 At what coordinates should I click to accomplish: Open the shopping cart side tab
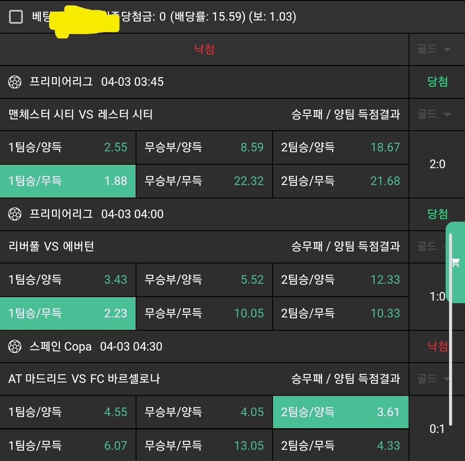pos(456,262)
